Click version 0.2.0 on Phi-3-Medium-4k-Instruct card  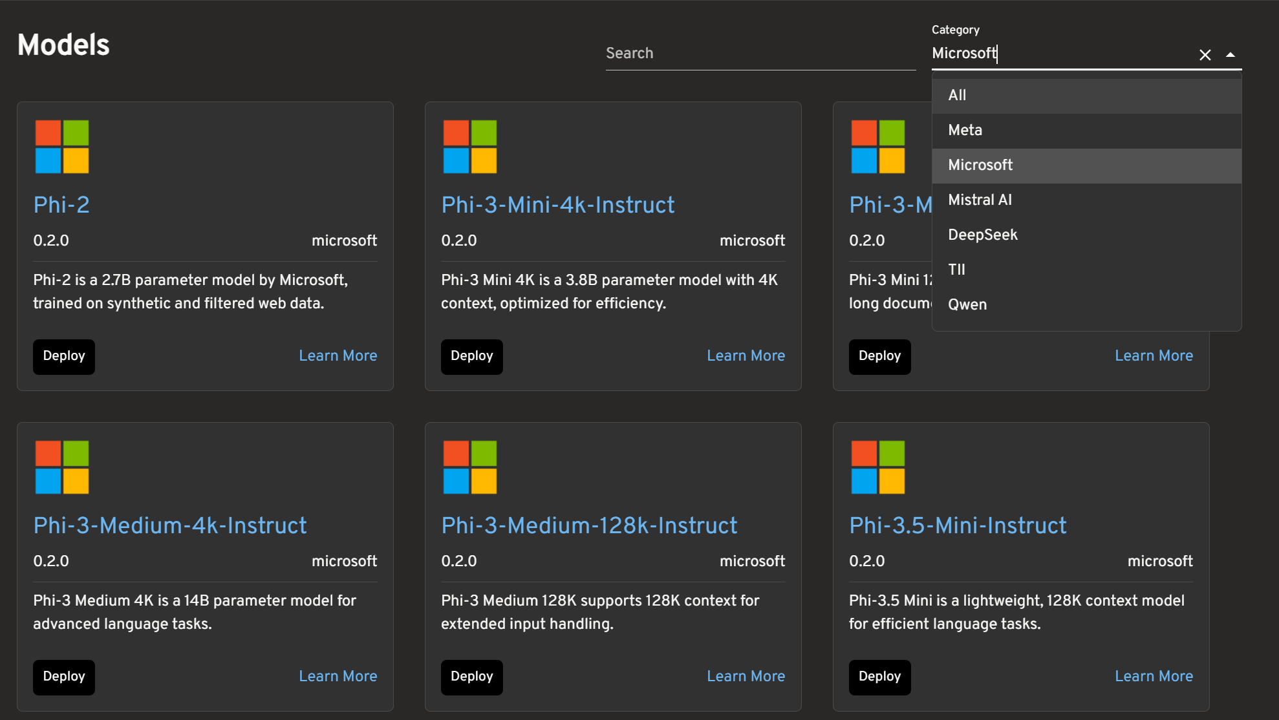[51, 561]
